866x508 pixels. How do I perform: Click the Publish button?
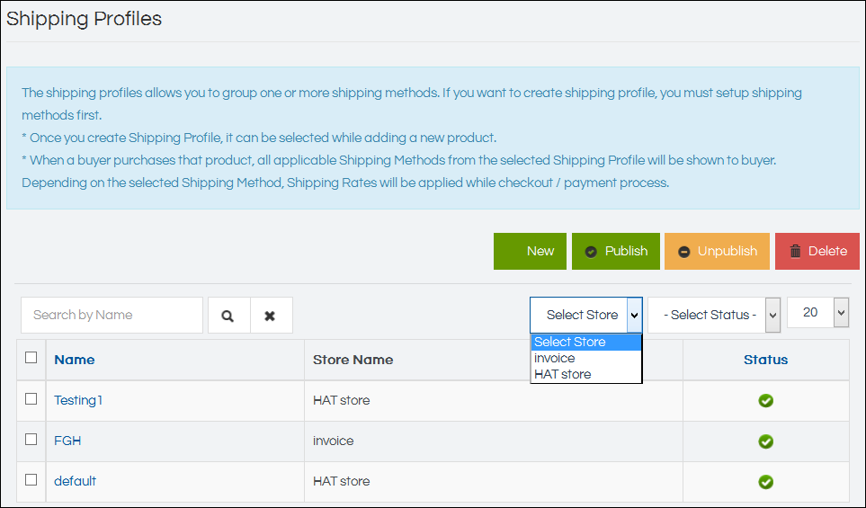(616, 251)
